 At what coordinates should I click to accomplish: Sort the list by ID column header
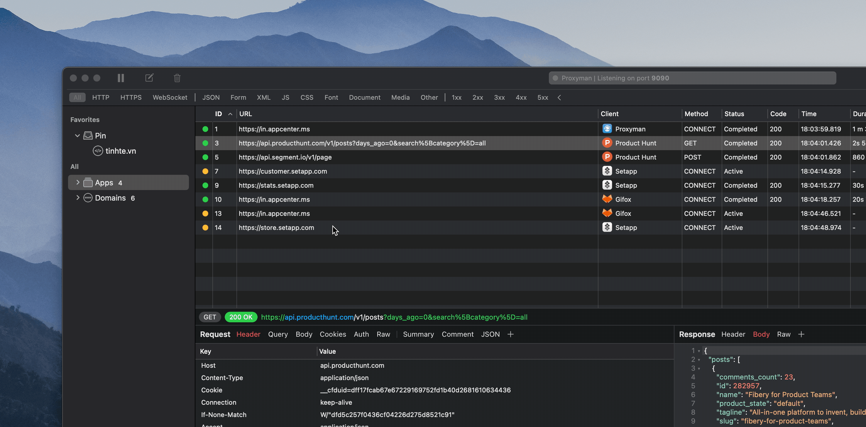219,114
